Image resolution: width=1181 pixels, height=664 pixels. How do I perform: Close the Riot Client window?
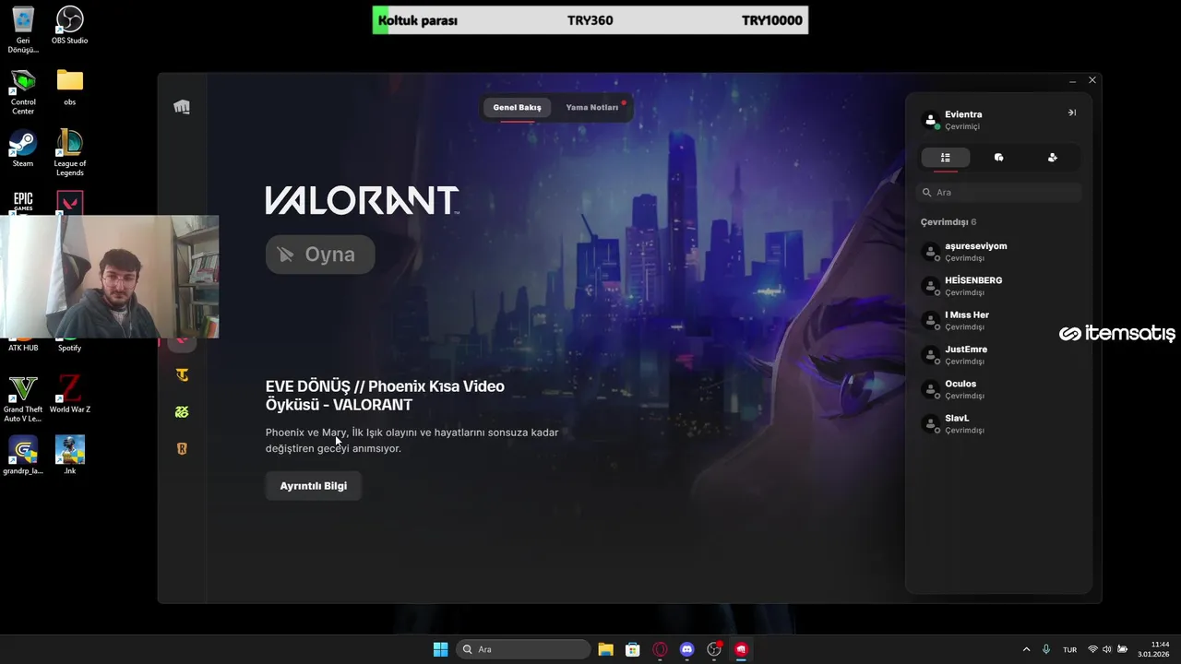pyautogui.click(x=1092, y=81)
